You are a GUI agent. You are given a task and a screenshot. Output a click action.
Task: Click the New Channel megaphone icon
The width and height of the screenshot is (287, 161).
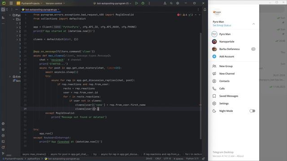point(214,73)
